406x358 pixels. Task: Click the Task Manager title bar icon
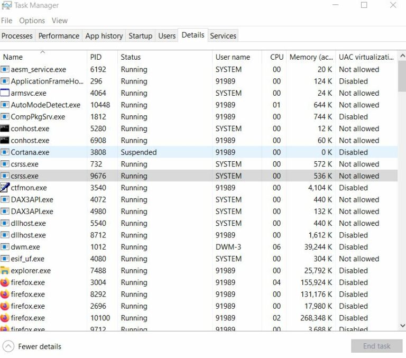pyautogui.click(x=6, y=5)
